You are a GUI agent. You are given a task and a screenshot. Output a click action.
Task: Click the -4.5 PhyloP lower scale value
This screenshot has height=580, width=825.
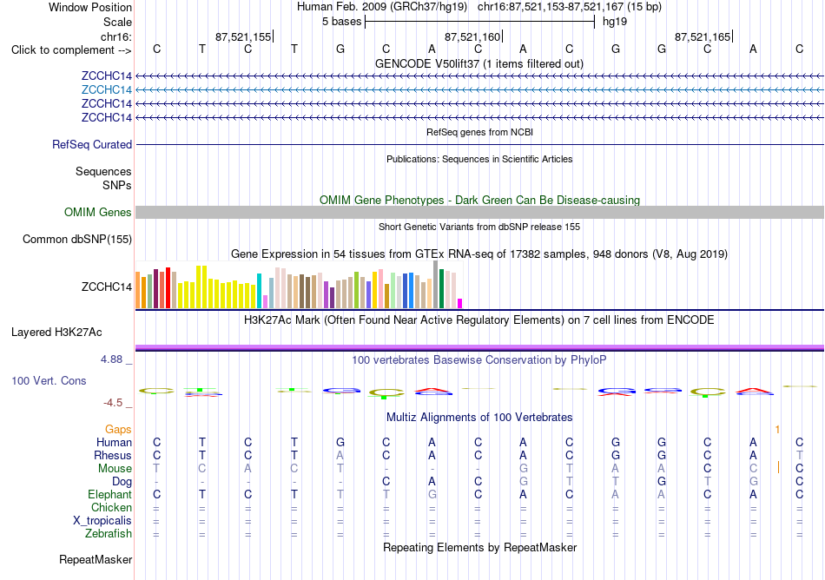pos(113,403)
